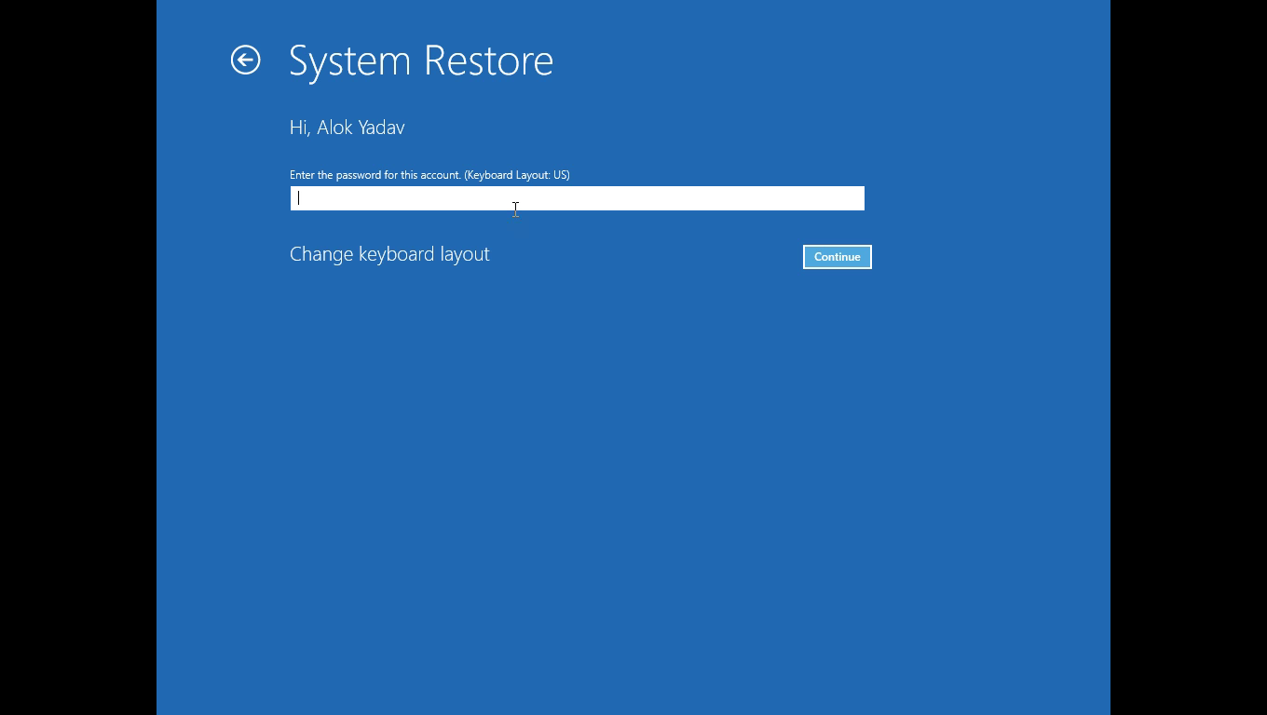Hit the circled left arrow beside the title

(x=246, y=61)
